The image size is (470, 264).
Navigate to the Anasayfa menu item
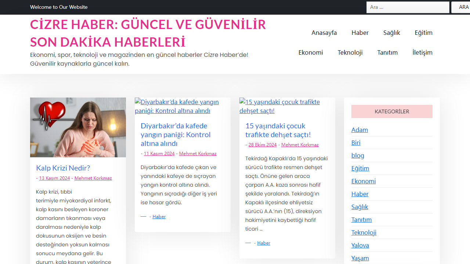[324, 33]
